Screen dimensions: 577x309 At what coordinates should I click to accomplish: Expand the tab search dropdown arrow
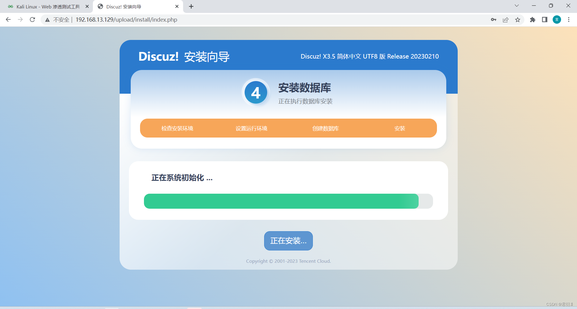pyautogui.click(x=517, y=6)
